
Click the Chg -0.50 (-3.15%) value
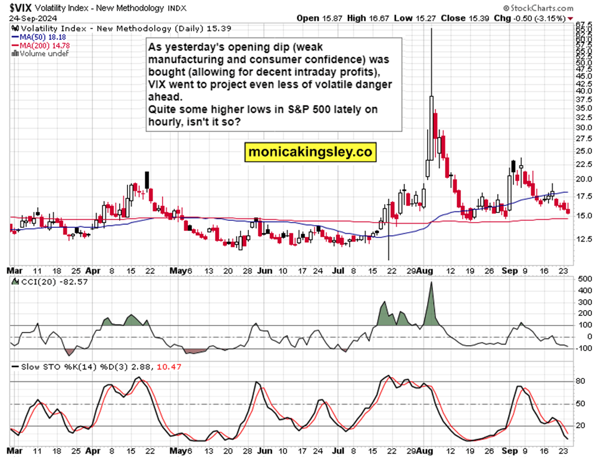[530, 18]
